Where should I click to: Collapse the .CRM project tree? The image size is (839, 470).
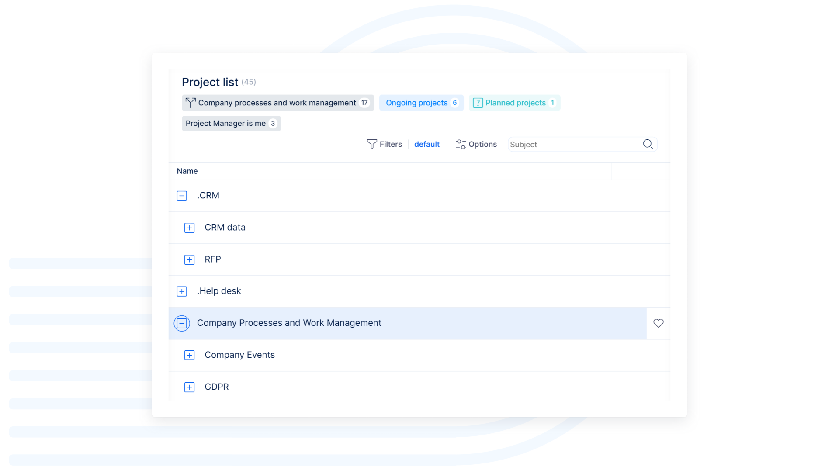182,196
